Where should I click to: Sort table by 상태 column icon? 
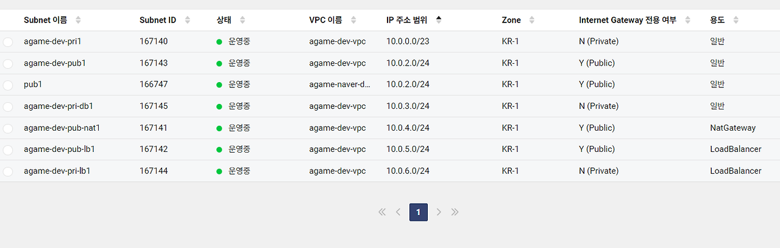point(243,20)
